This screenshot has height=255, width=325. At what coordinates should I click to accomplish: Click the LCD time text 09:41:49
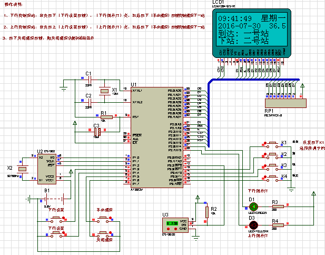tap(235, 18)
